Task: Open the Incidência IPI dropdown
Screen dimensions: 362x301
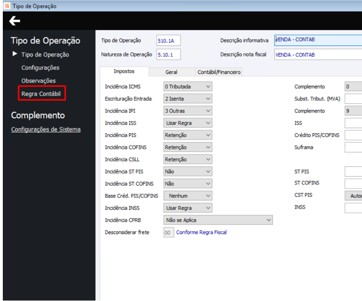Action: pyautogui.click(x=188, y=111)
